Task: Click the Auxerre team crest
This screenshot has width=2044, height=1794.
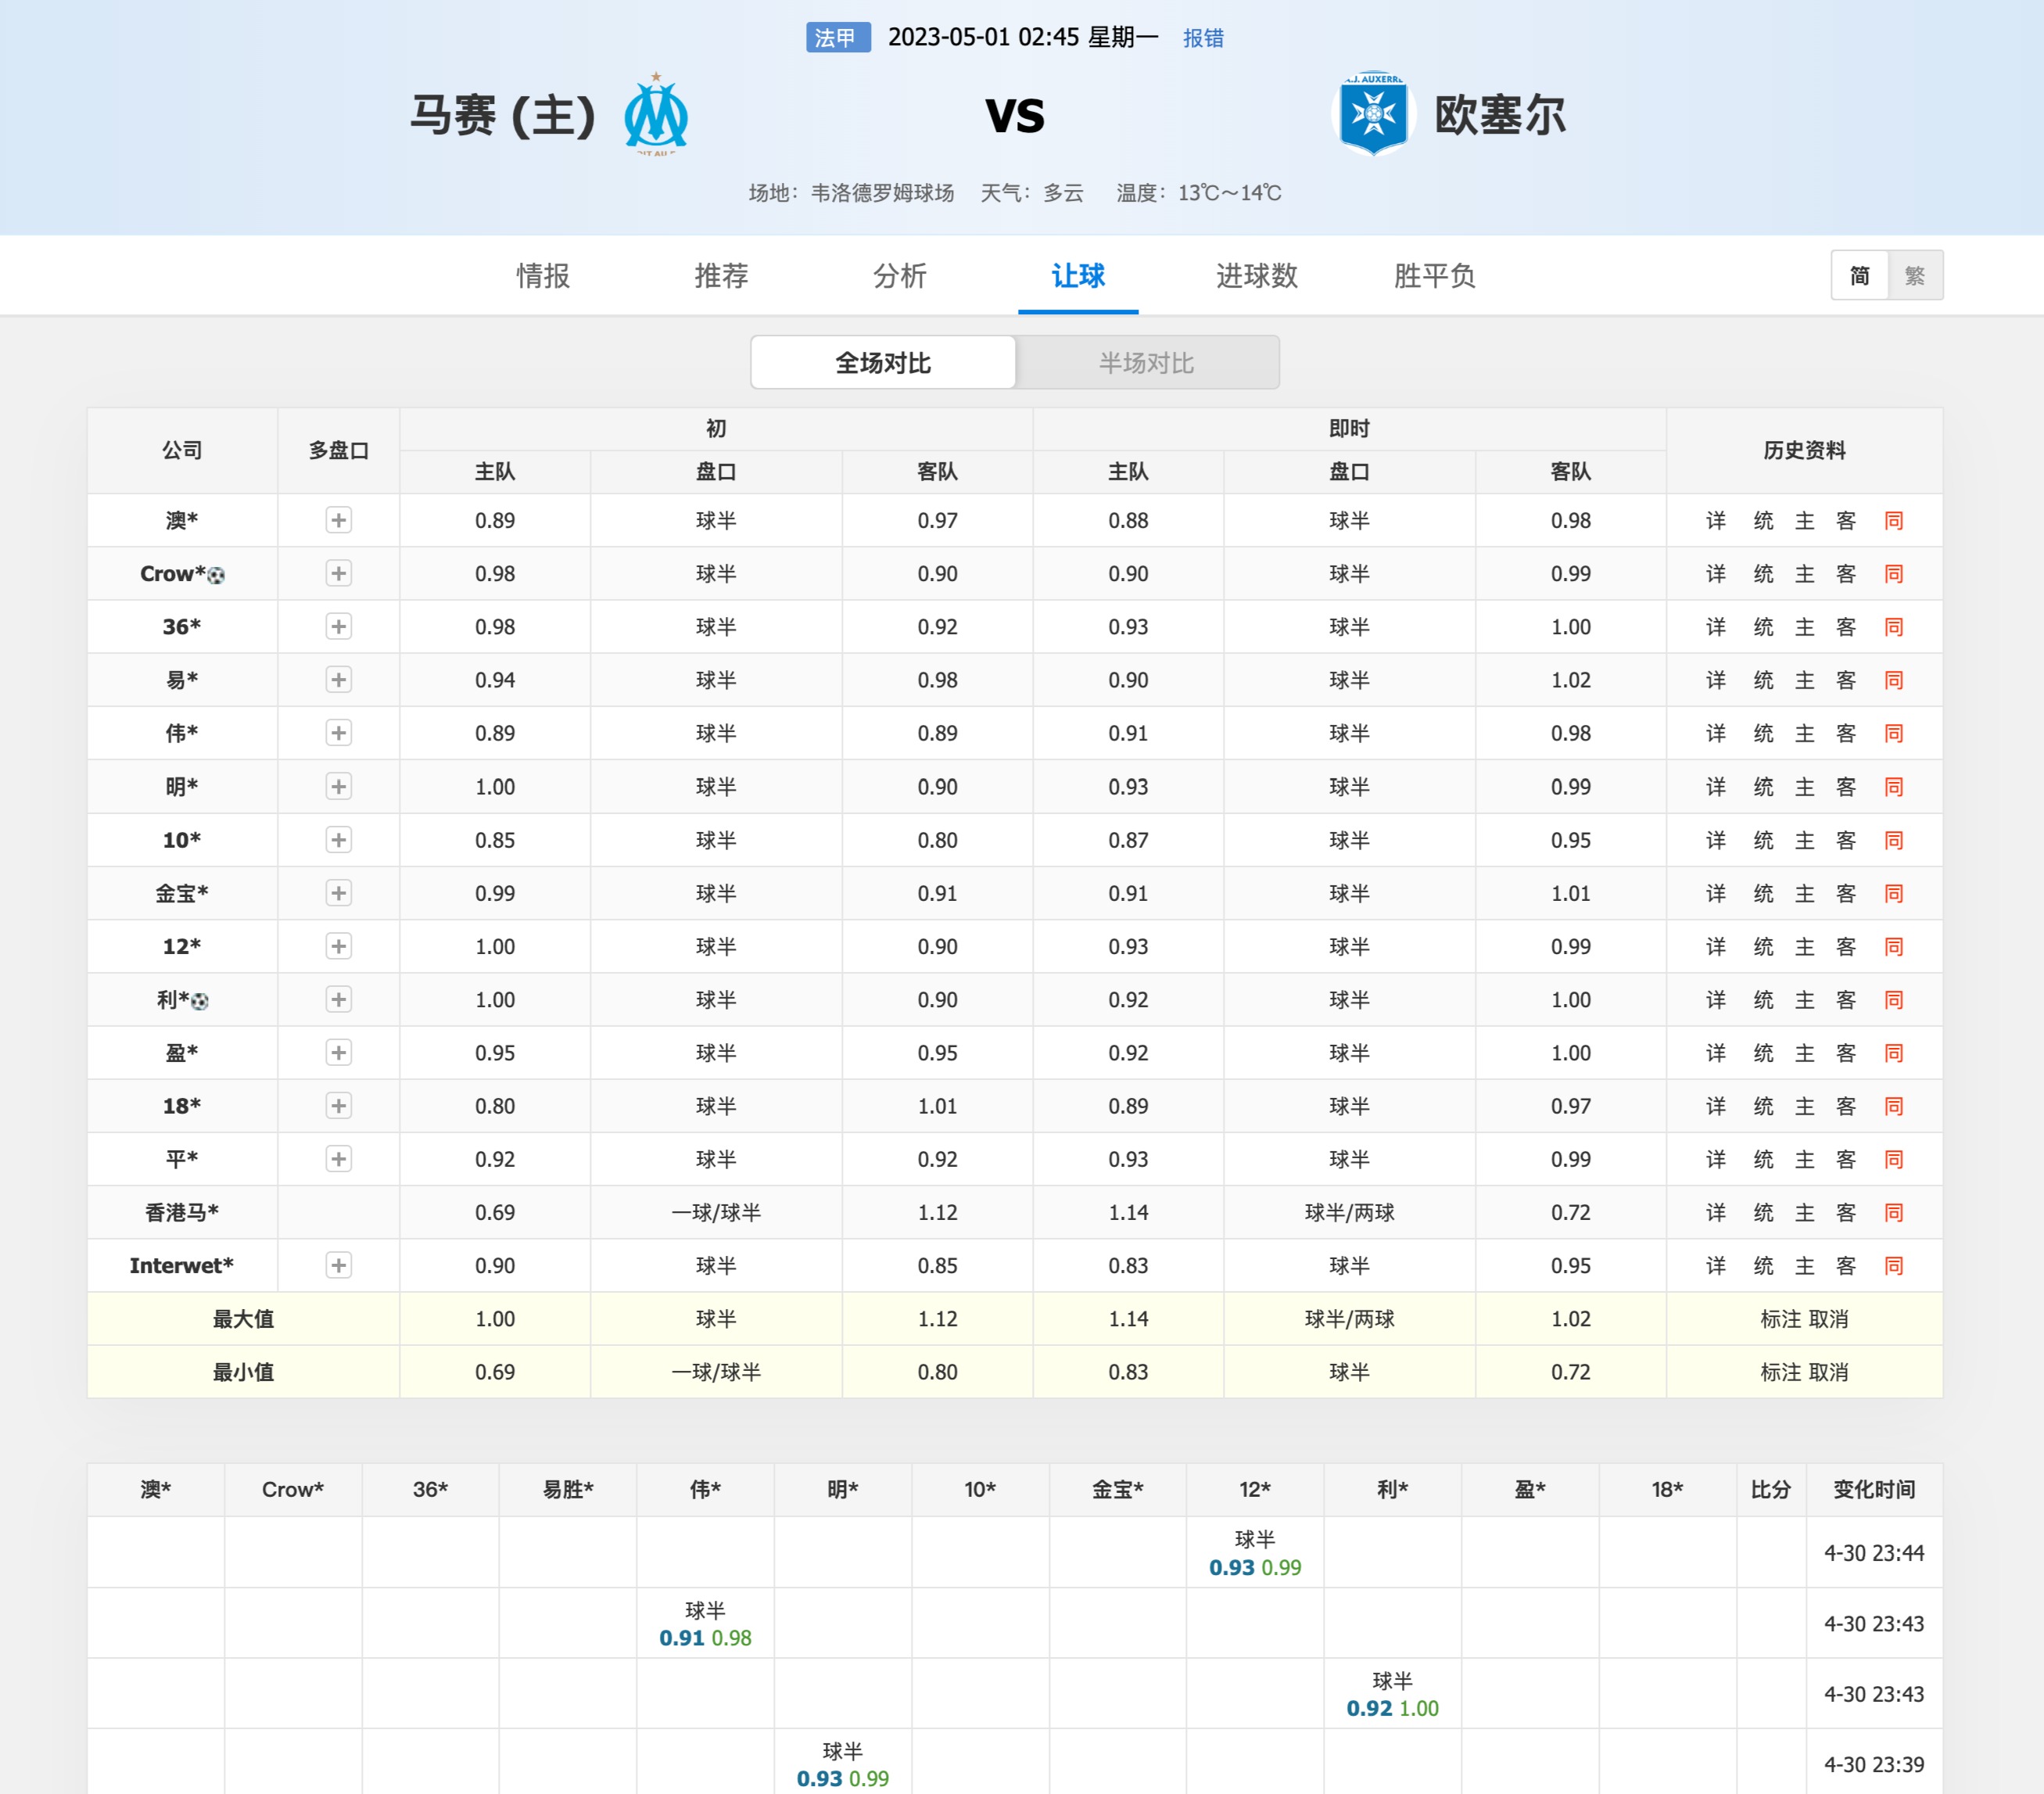Action: point(1373,114)
